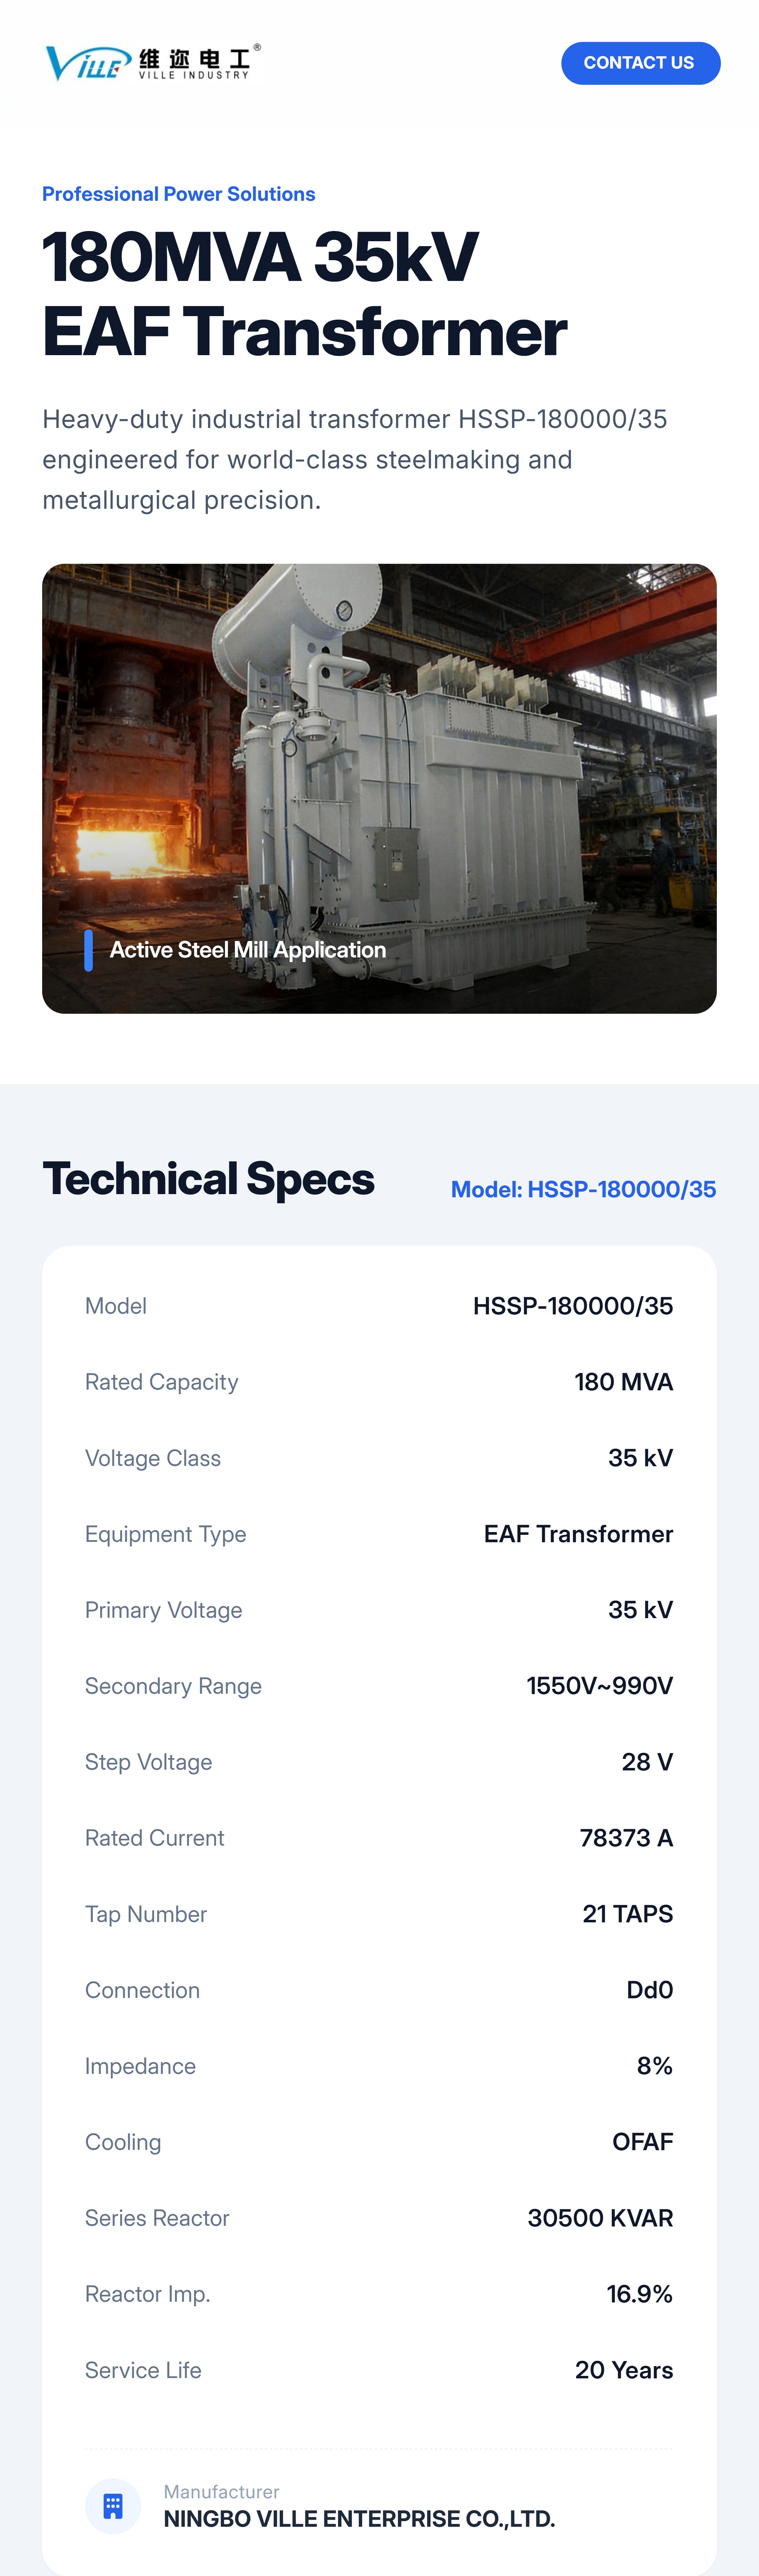Click the manufacturer building icon
This screenshot has width=759, height=2576.
pos(113,2506)
